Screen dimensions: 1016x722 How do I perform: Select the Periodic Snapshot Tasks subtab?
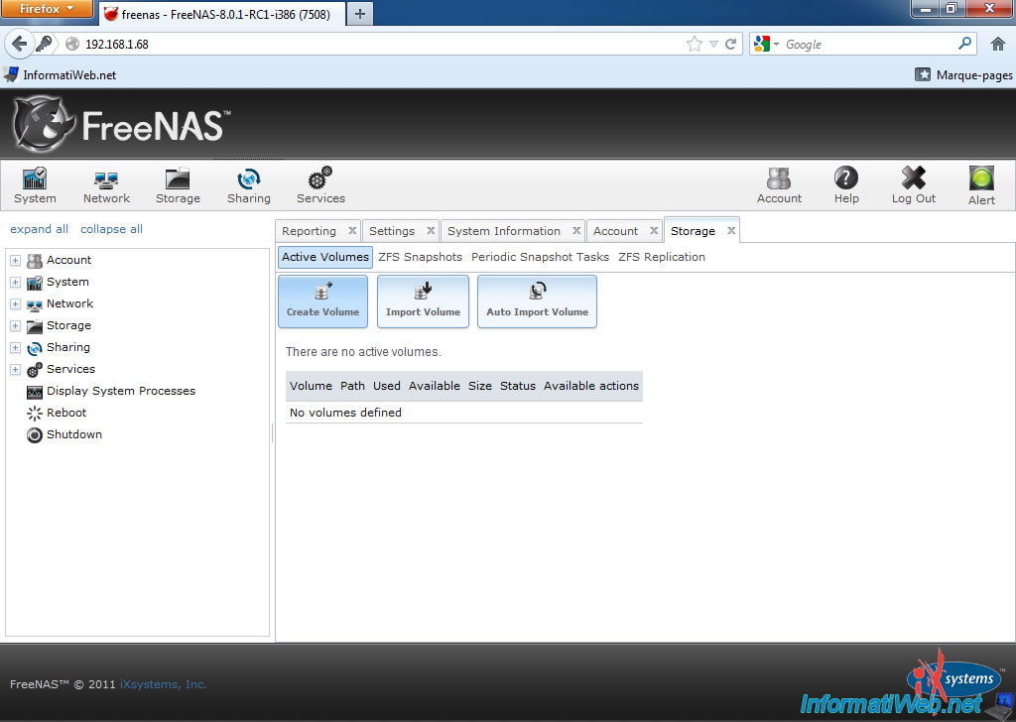tap(540, 257)
